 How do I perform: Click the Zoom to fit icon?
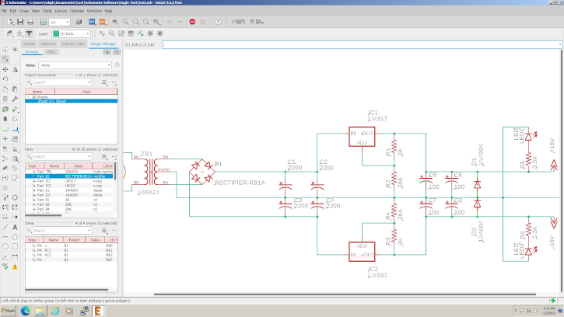115,22
